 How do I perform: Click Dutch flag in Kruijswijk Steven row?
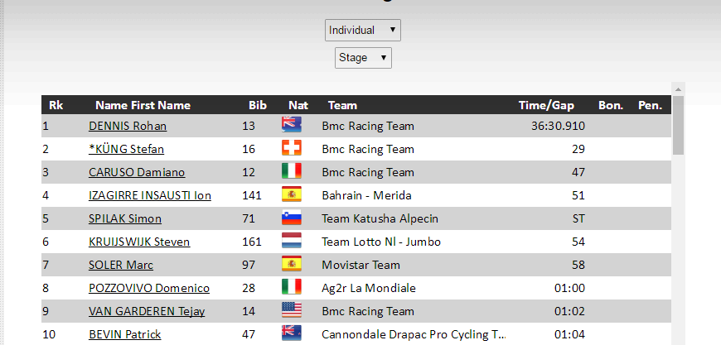(x=291, y=242)
